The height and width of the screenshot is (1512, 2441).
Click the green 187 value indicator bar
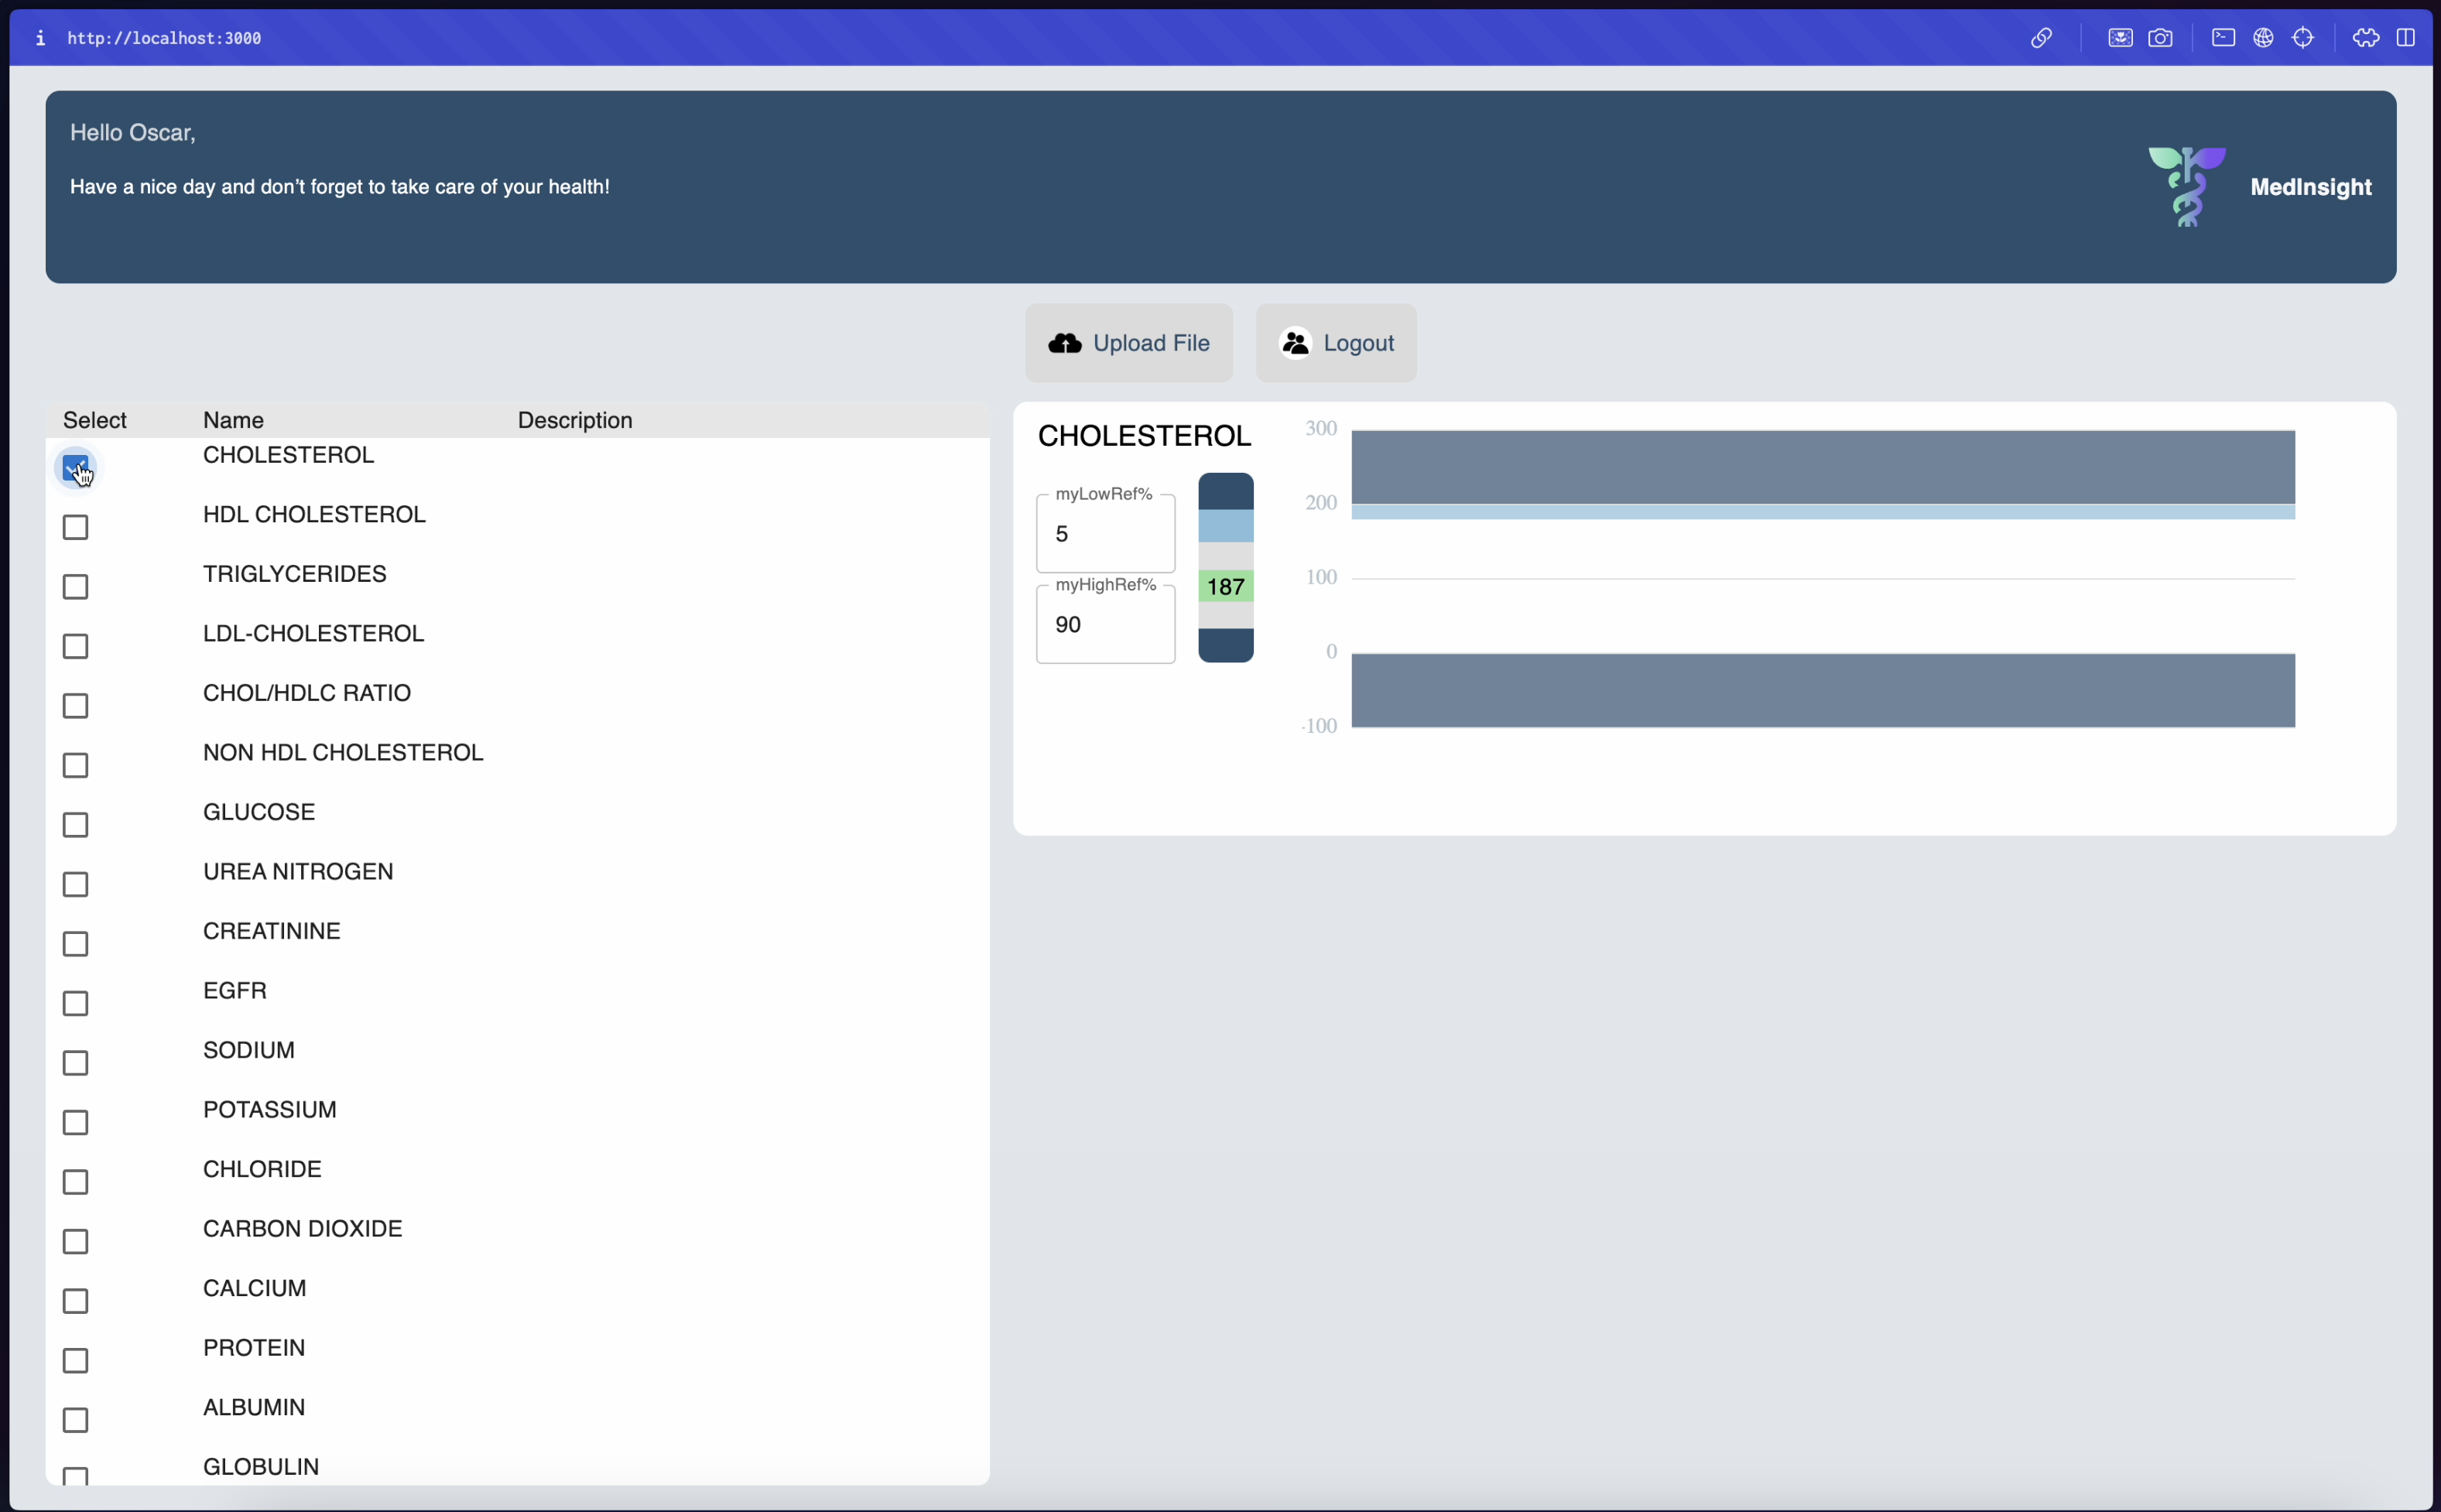[x=1225, y=587]
